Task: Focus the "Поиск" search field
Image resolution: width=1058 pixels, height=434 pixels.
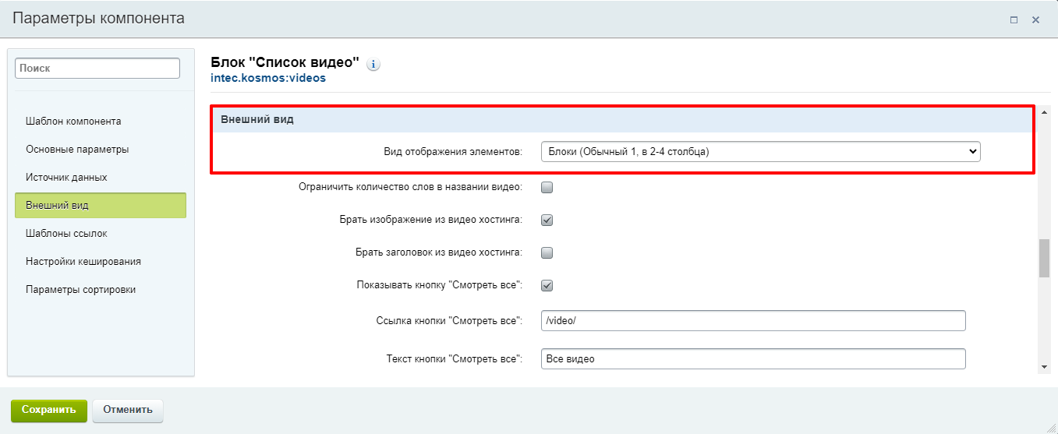Action: pos(97,69)
